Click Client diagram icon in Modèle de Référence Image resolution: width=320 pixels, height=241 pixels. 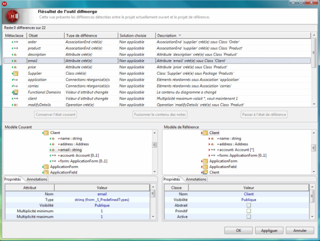(x=205, y=173)
